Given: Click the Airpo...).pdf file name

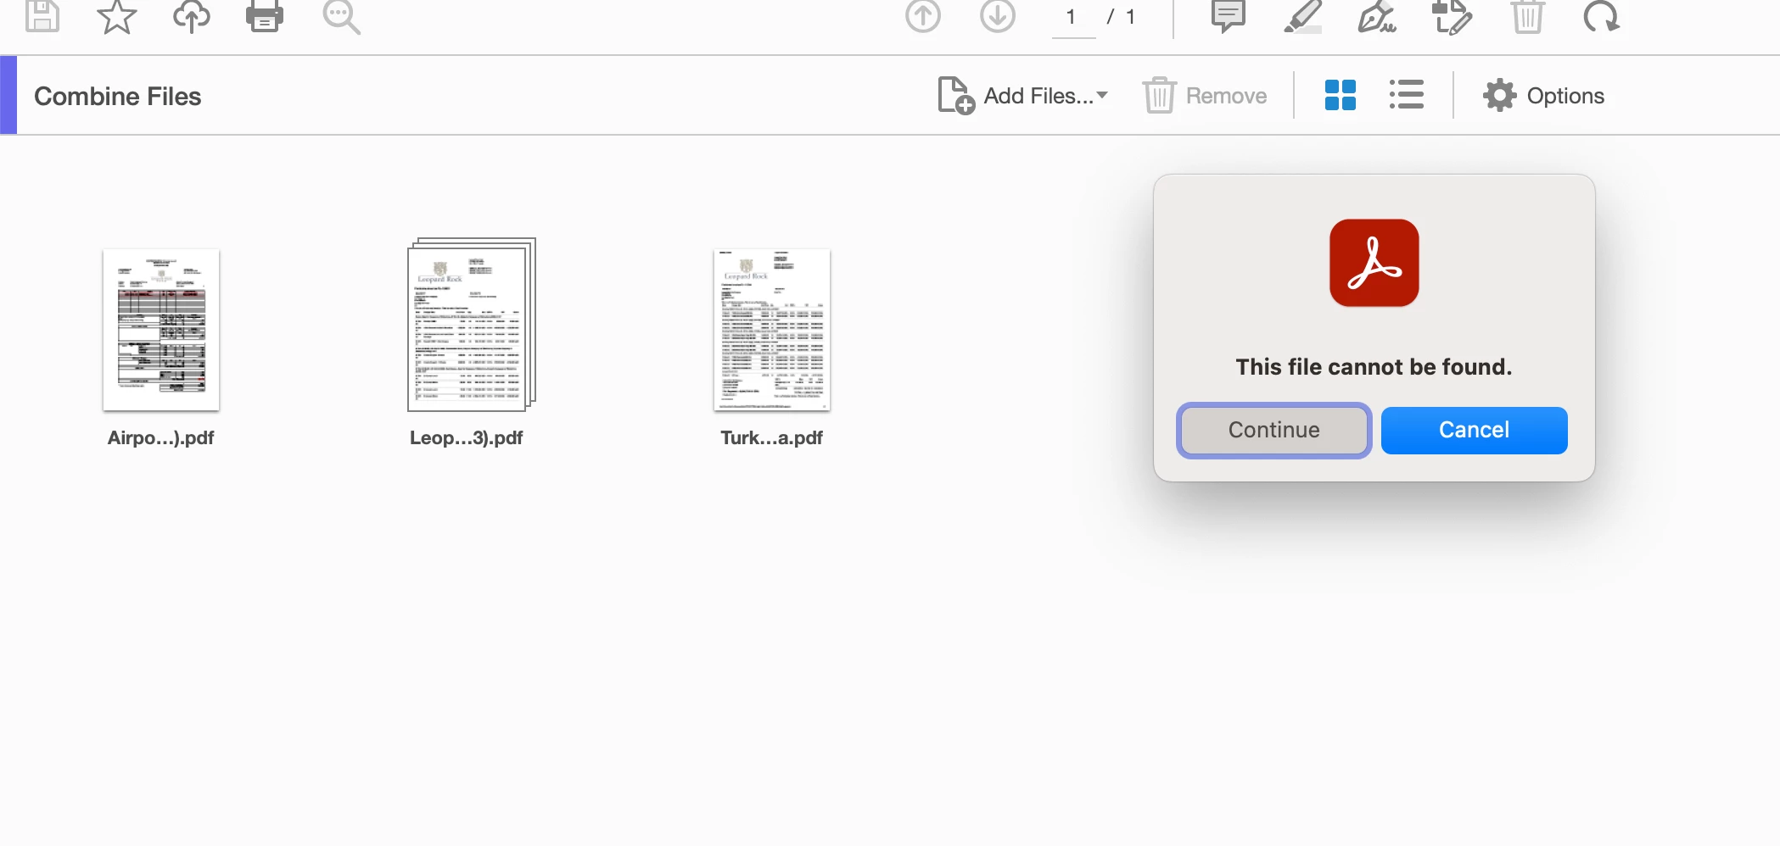Looking at the screenshot, I should point(160,437).
